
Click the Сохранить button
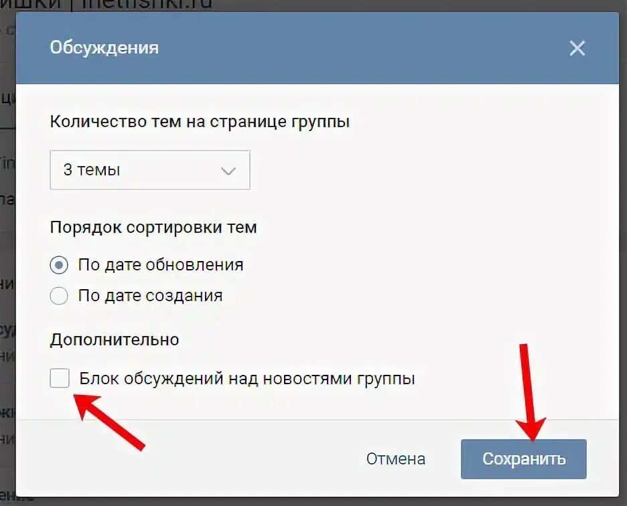click(x=523, y=459)
